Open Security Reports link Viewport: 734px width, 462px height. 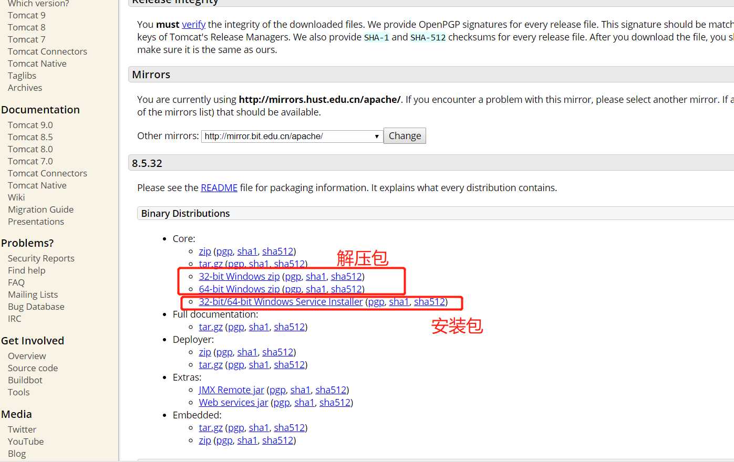pos(41,258)
